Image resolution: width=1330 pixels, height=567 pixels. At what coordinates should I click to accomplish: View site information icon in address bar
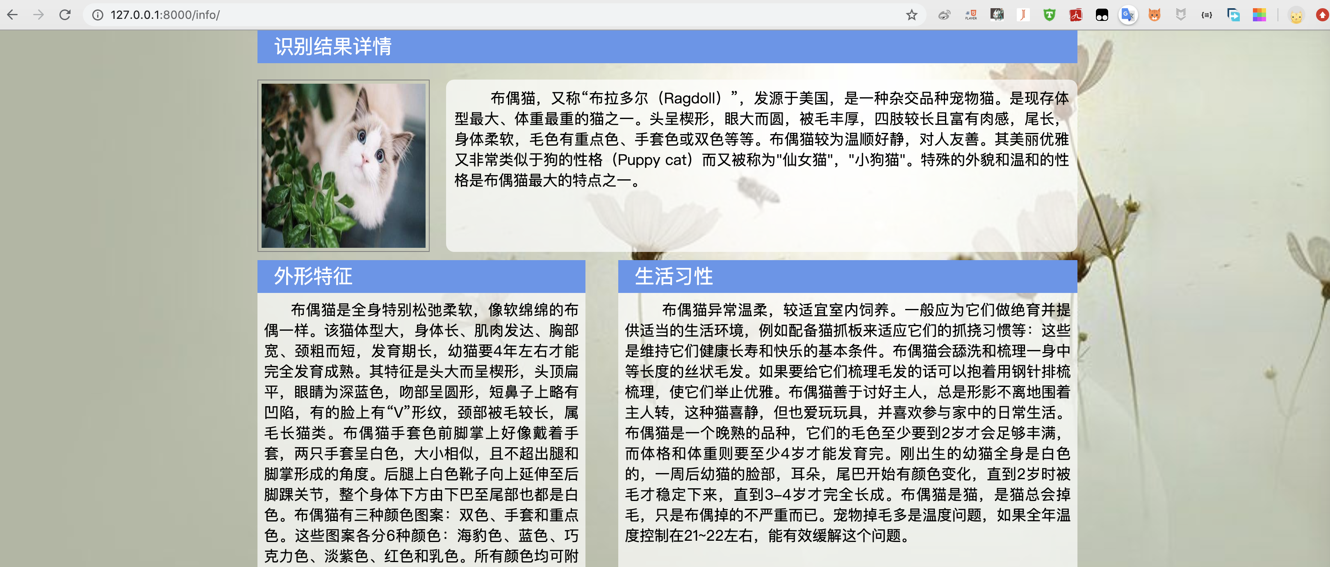tap(97, 15)
